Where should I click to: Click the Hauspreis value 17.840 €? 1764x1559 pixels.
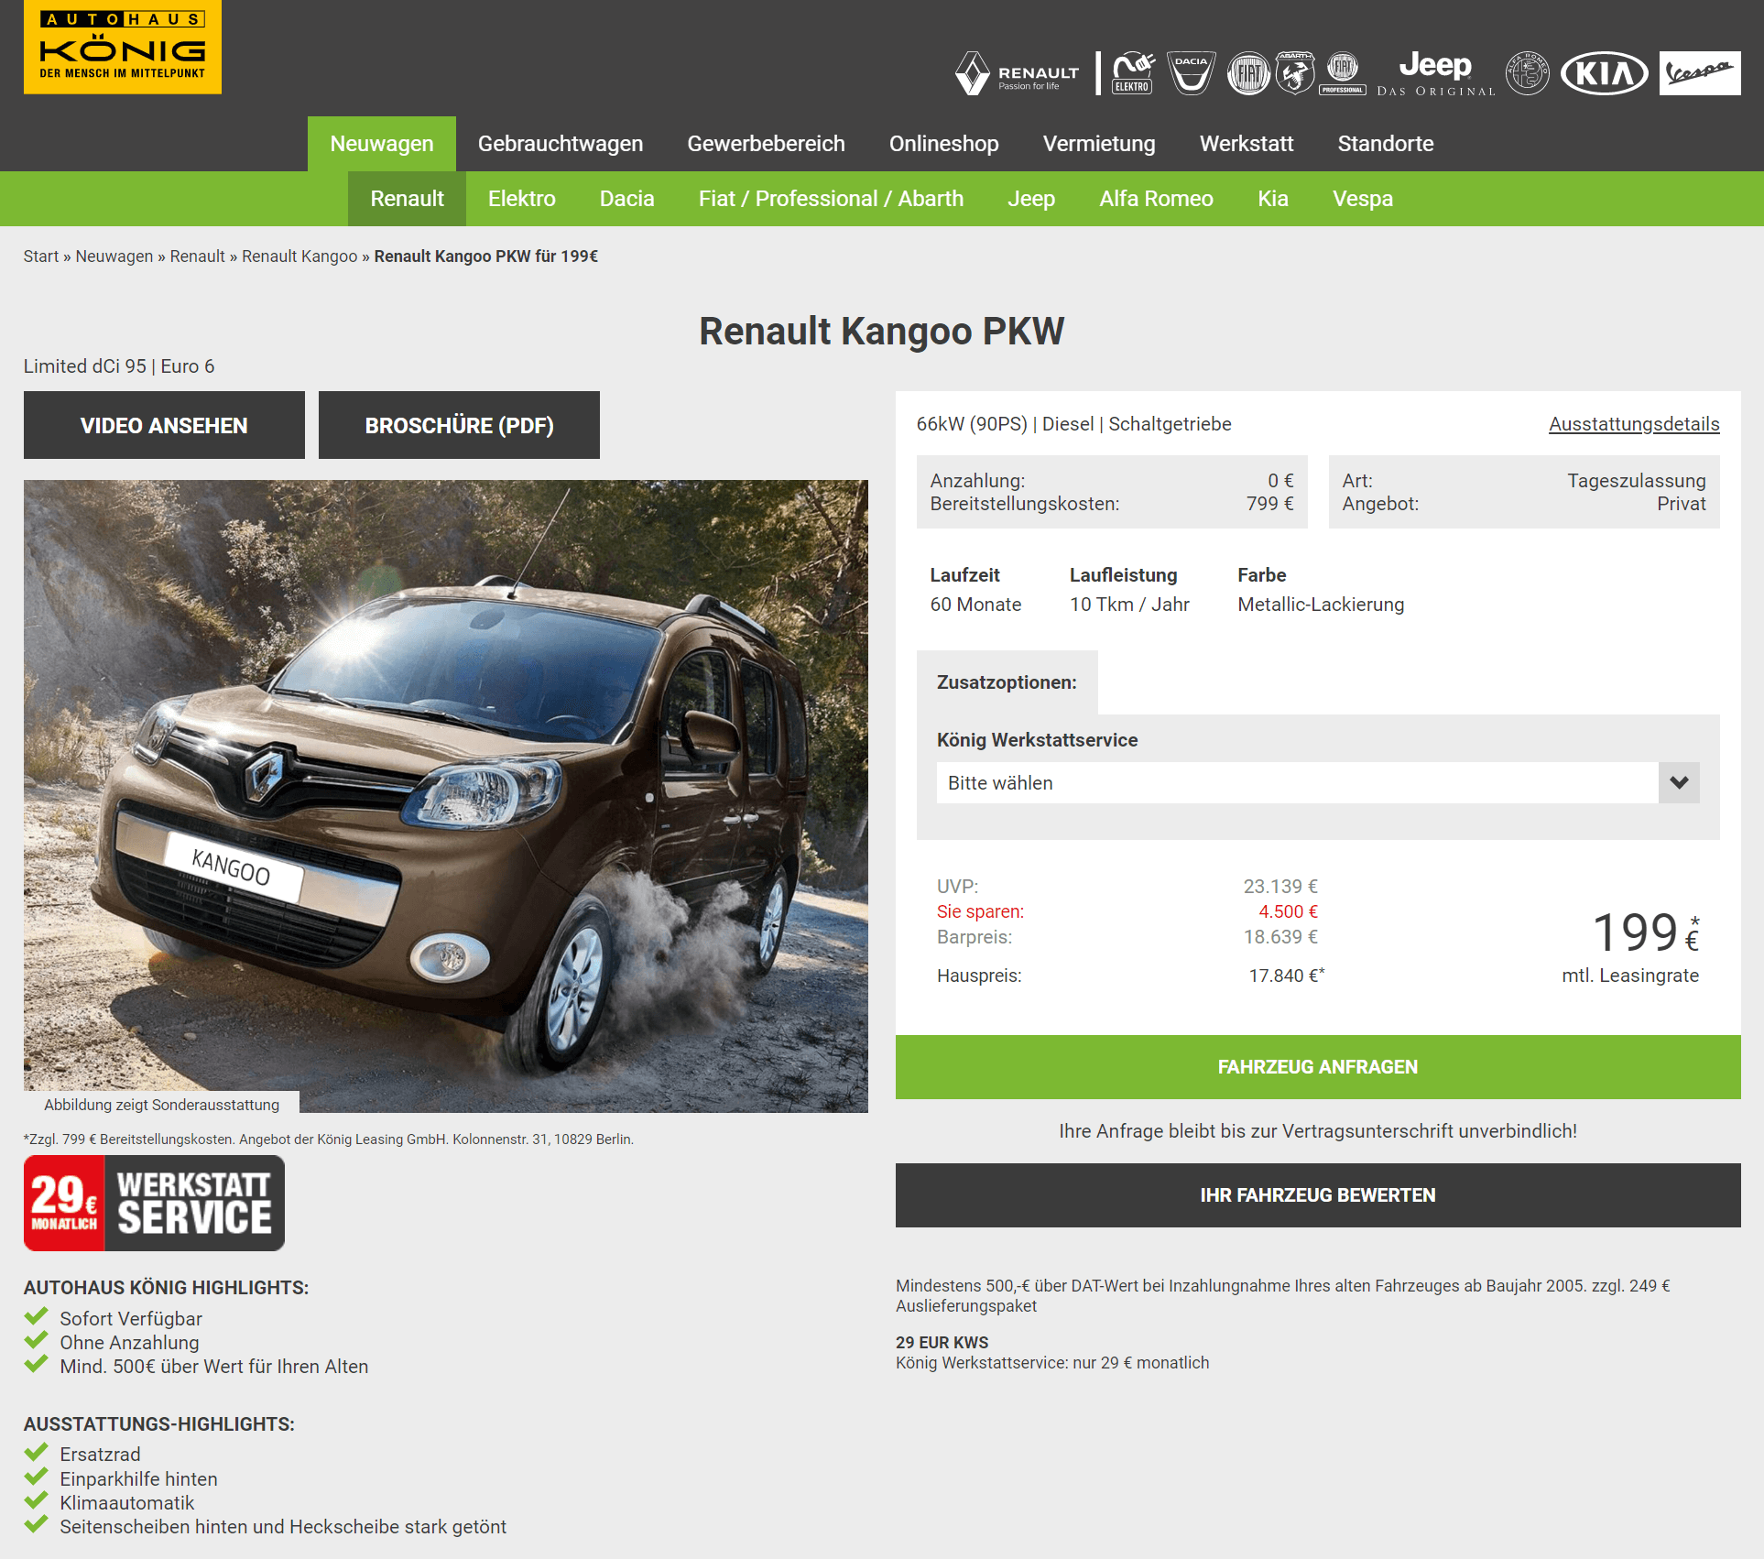point(1286,976)
